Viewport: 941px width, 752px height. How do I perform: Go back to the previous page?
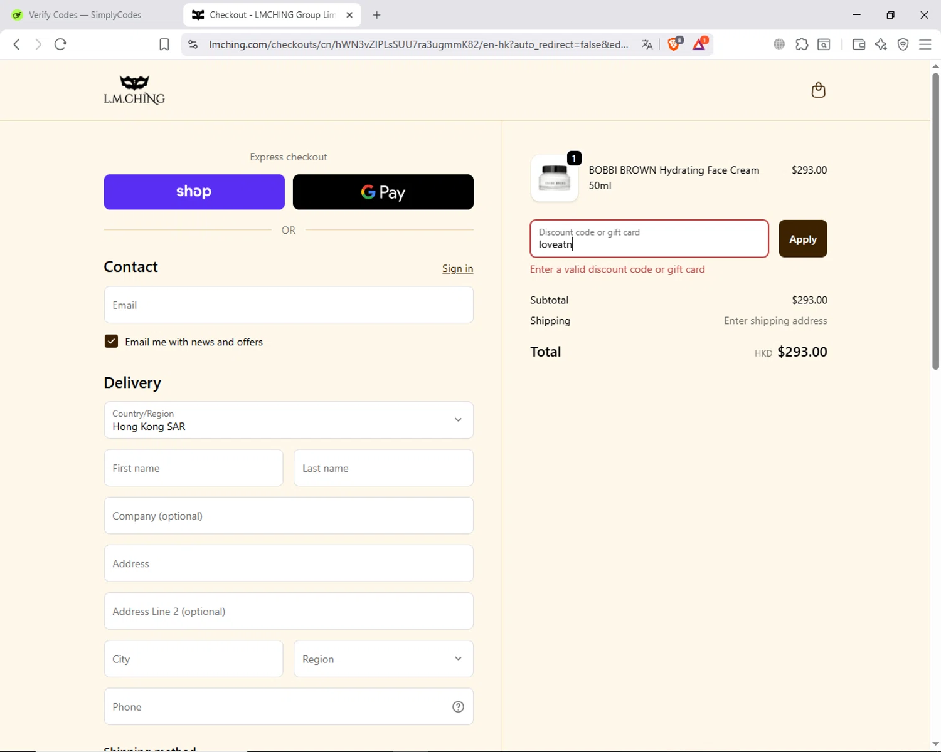(x=17, y=44)
